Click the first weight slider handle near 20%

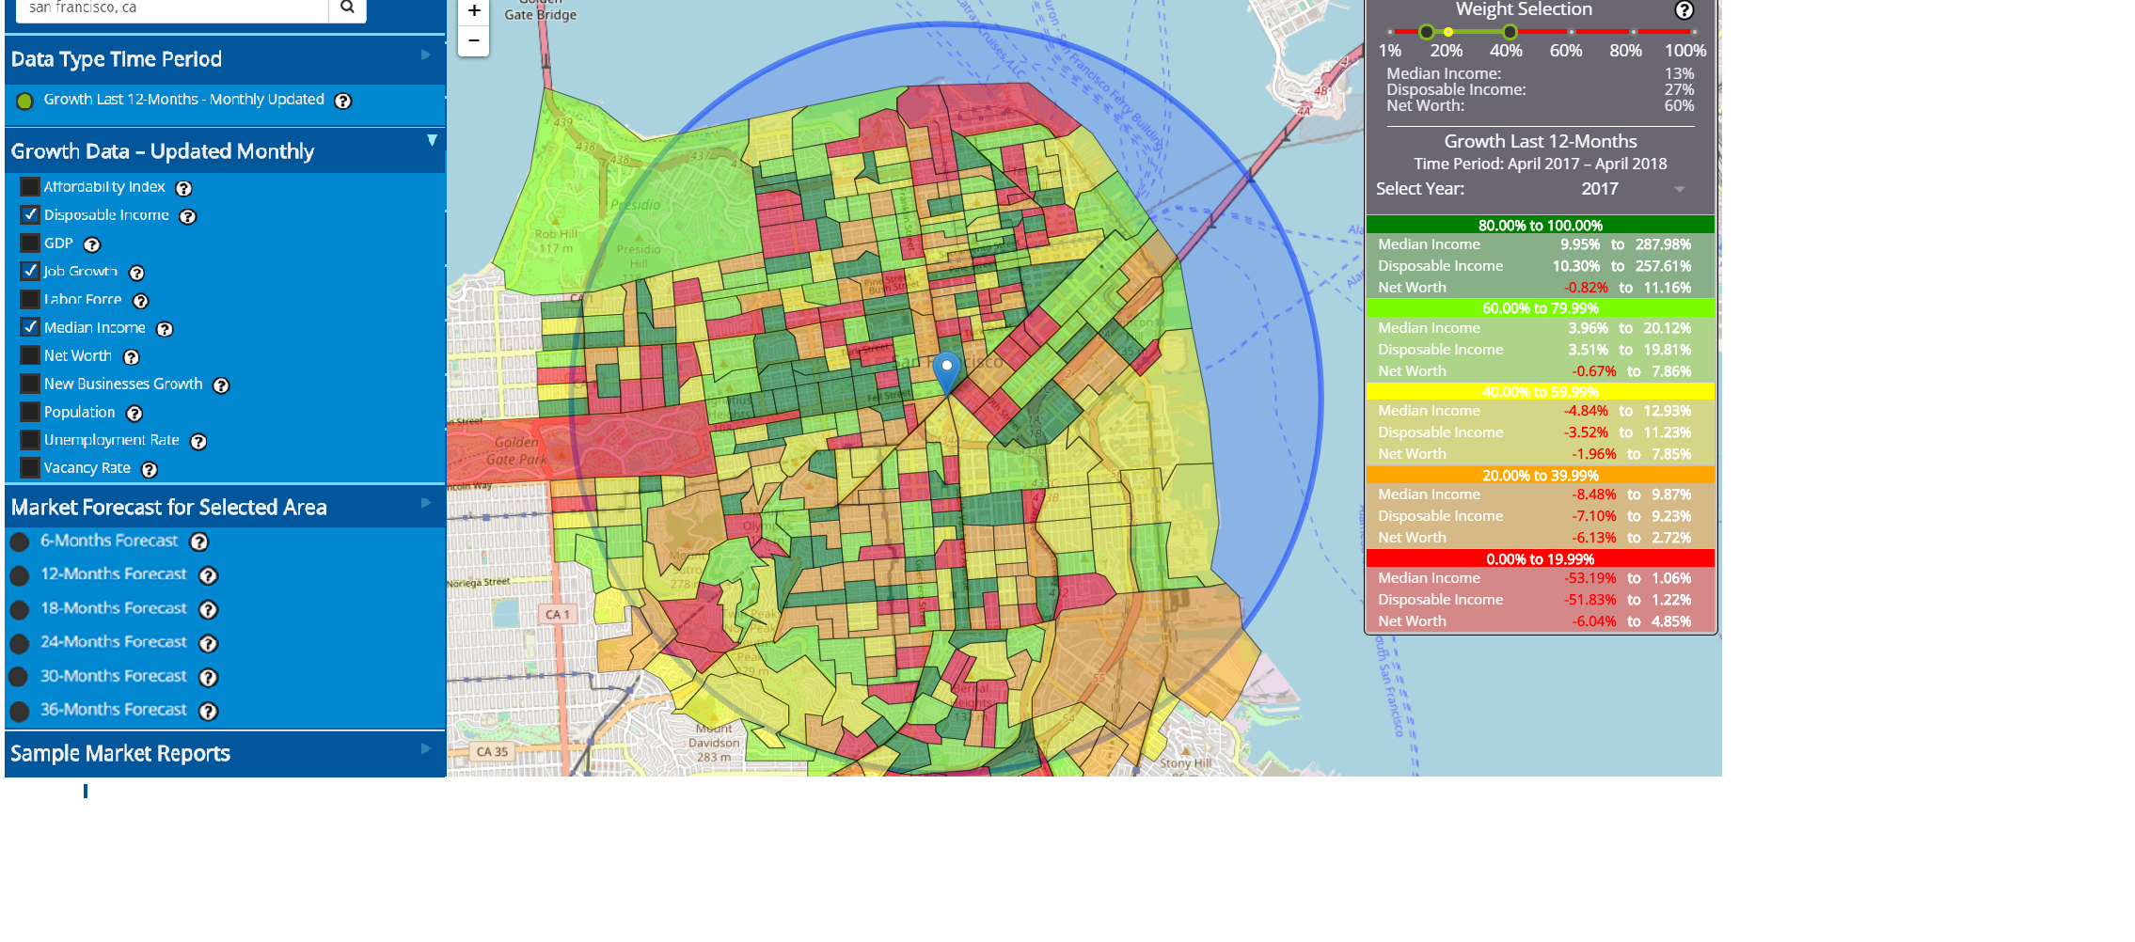[1427, 32]
